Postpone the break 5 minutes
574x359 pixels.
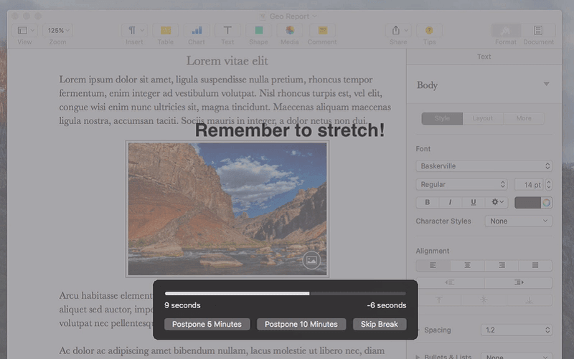click(207, 325)
